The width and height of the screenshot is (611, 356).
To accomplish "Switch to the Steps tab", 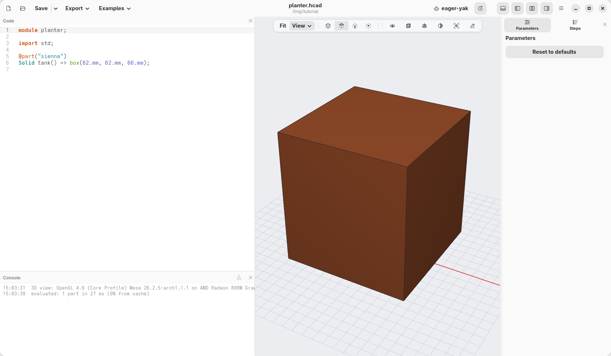I will pyautogui.click(x=575, y=25).
